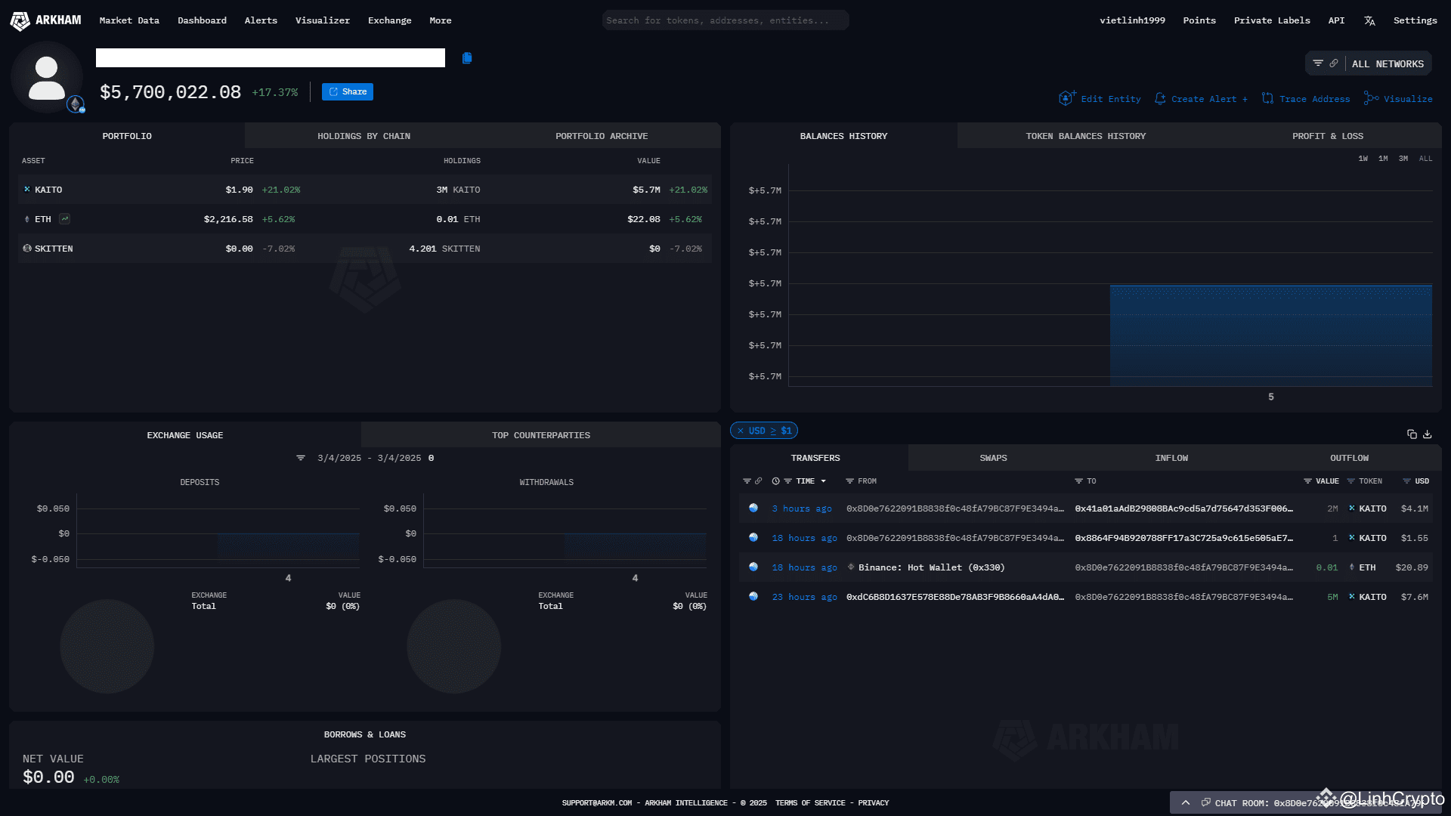Open the exchange usage date range 3/4/2025
The height and width of the screenshot is (816, 1451).
tap(370, 458)
